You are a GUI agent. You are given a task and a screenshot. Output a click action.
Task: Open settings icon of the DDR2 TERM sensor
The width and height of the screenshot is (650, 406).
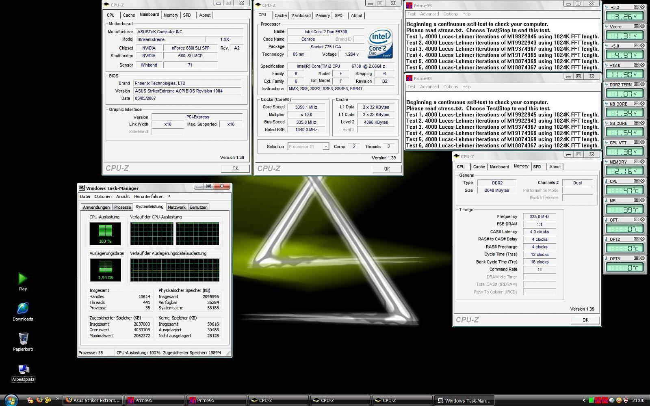637,84
